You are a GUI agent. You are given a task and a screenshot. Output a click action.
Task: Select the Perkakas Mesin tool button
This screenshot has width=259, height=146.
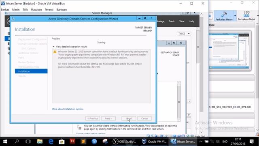pos(224,16)
